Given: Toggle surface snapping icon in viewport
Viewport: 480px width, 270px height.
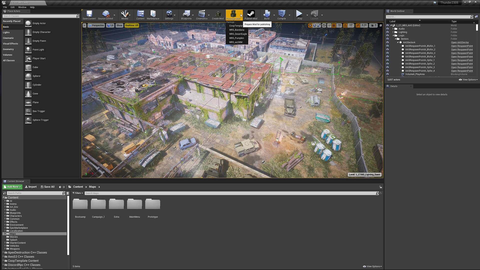Looking at the screenshot, I should click(x=329, y=25).
